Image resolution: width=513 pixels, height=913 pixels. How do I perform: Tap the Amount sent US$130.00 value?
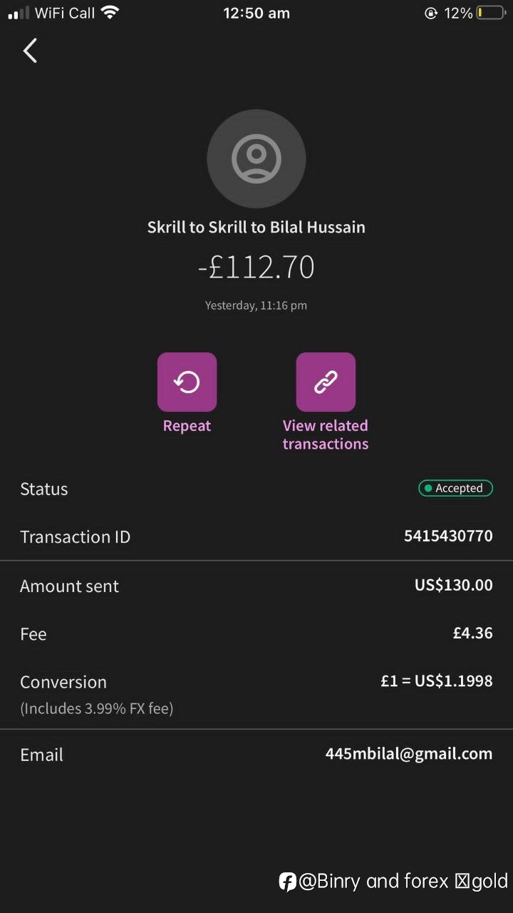(x=454, y=586)
